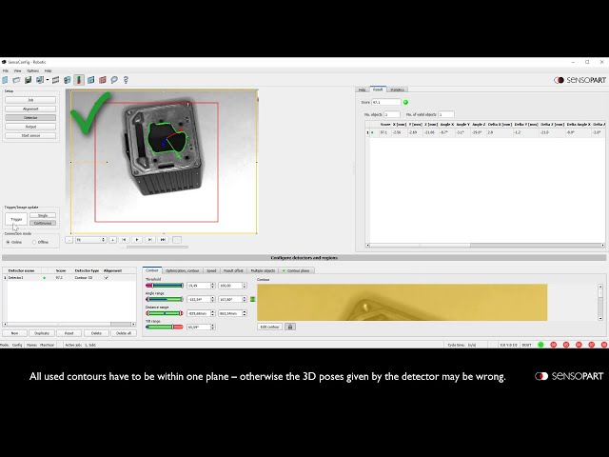Click the Delete all button
609x457 pixels.
coord(124,333)
